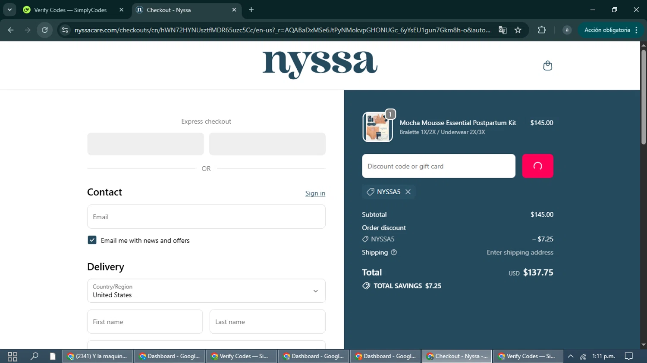This screenshot has width=647, height=363.
Task: Uncheck Email me with news and offers
Action: (x=92, y=240)
